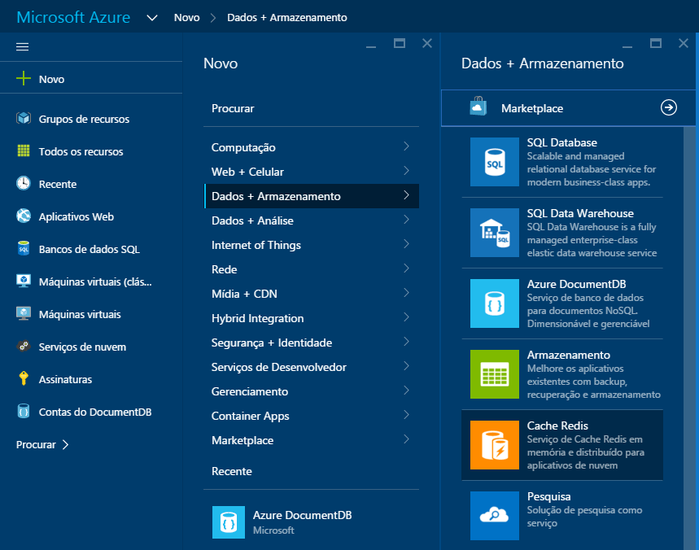699x550 pixels.
Task: Select the Recente clock icon
Action: [23, 184]
